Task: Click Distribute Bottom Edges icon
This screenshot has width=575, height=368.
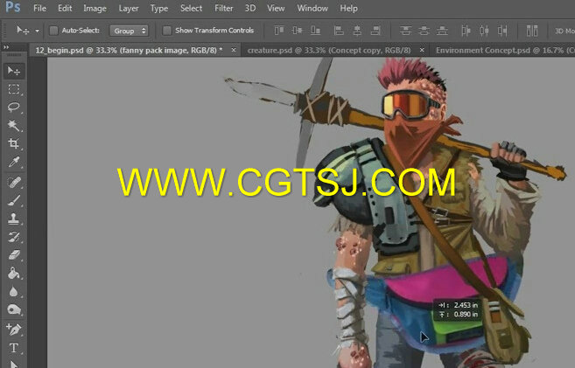Action: coord(442,31)
